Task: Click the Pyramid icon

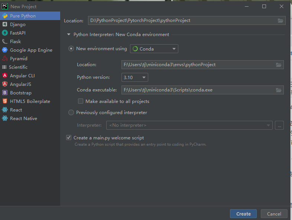Action: point(5,58)
